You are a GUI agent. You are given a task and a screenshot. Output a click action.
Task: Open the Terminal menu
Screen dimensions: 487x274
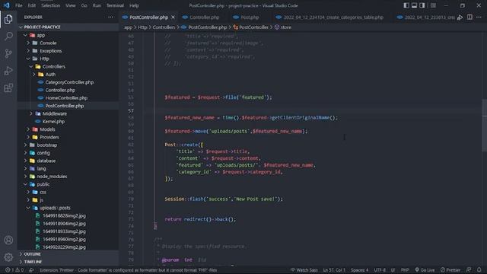coord(115,5)
